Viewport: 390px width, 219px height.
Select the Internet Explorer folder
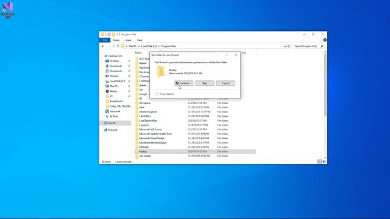pyautogui.click(x=148, y=112)
